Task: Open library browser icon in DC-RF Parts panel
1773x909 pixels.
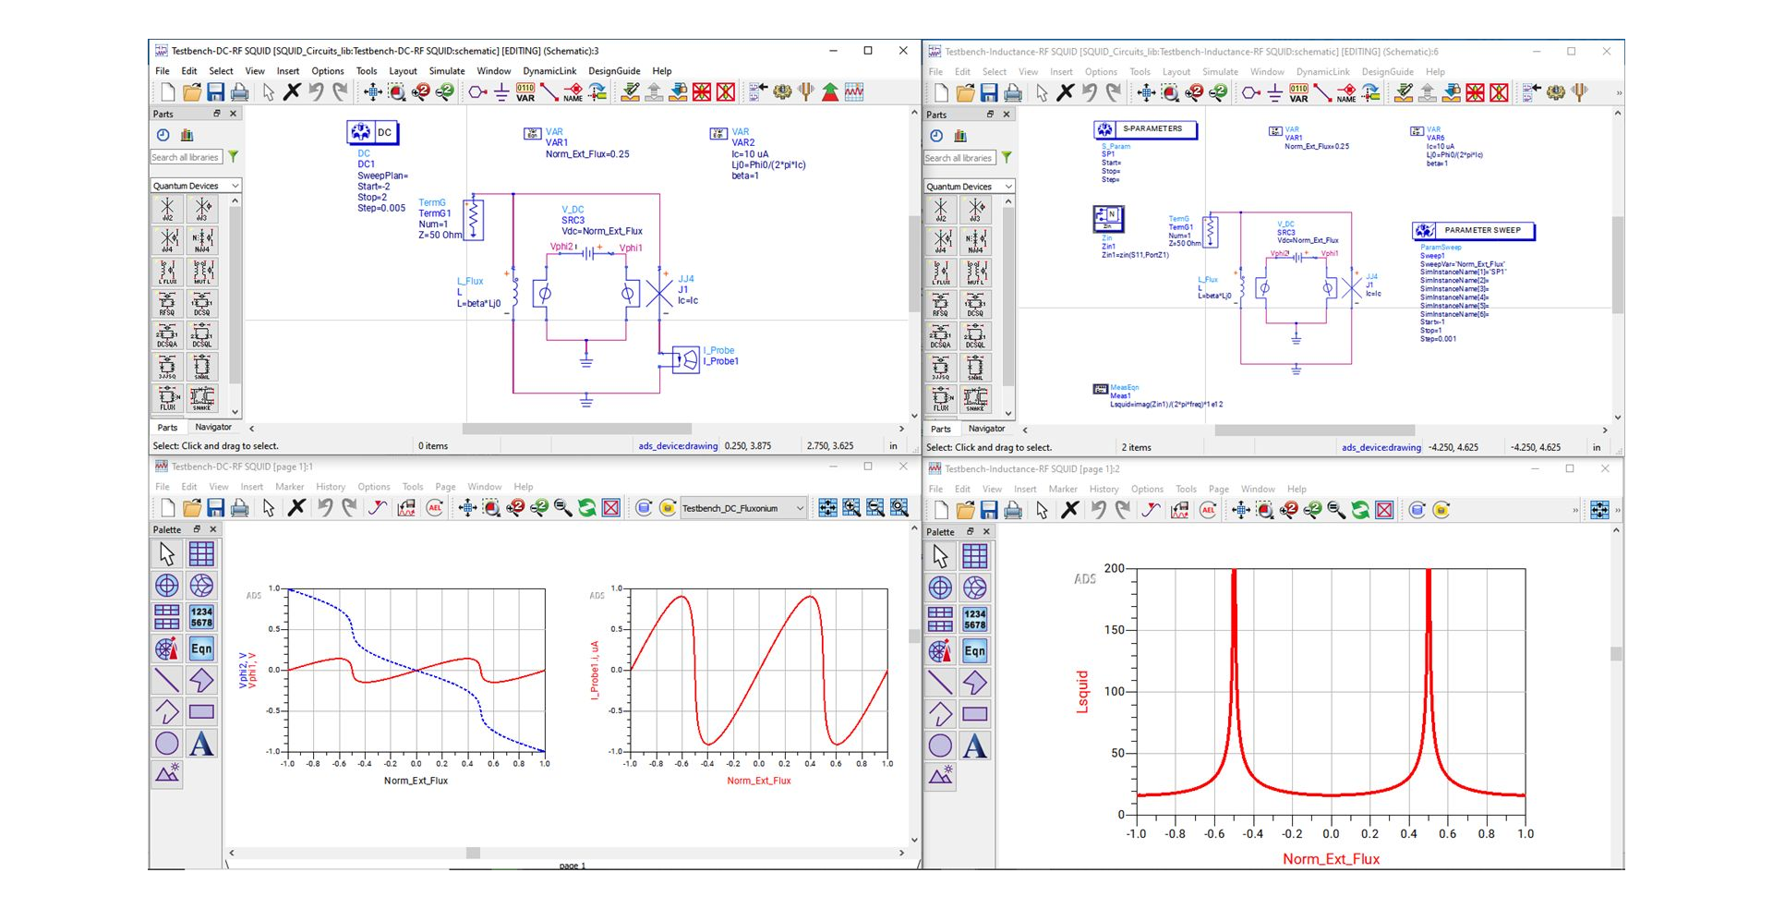Action: pos(187,135)
